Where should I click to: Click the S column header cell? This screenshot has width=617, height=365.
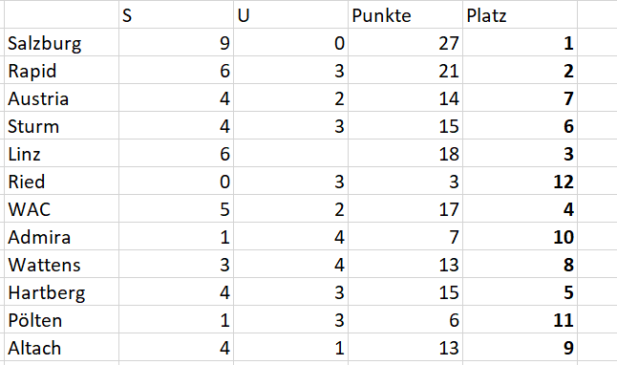click(177, 14)
